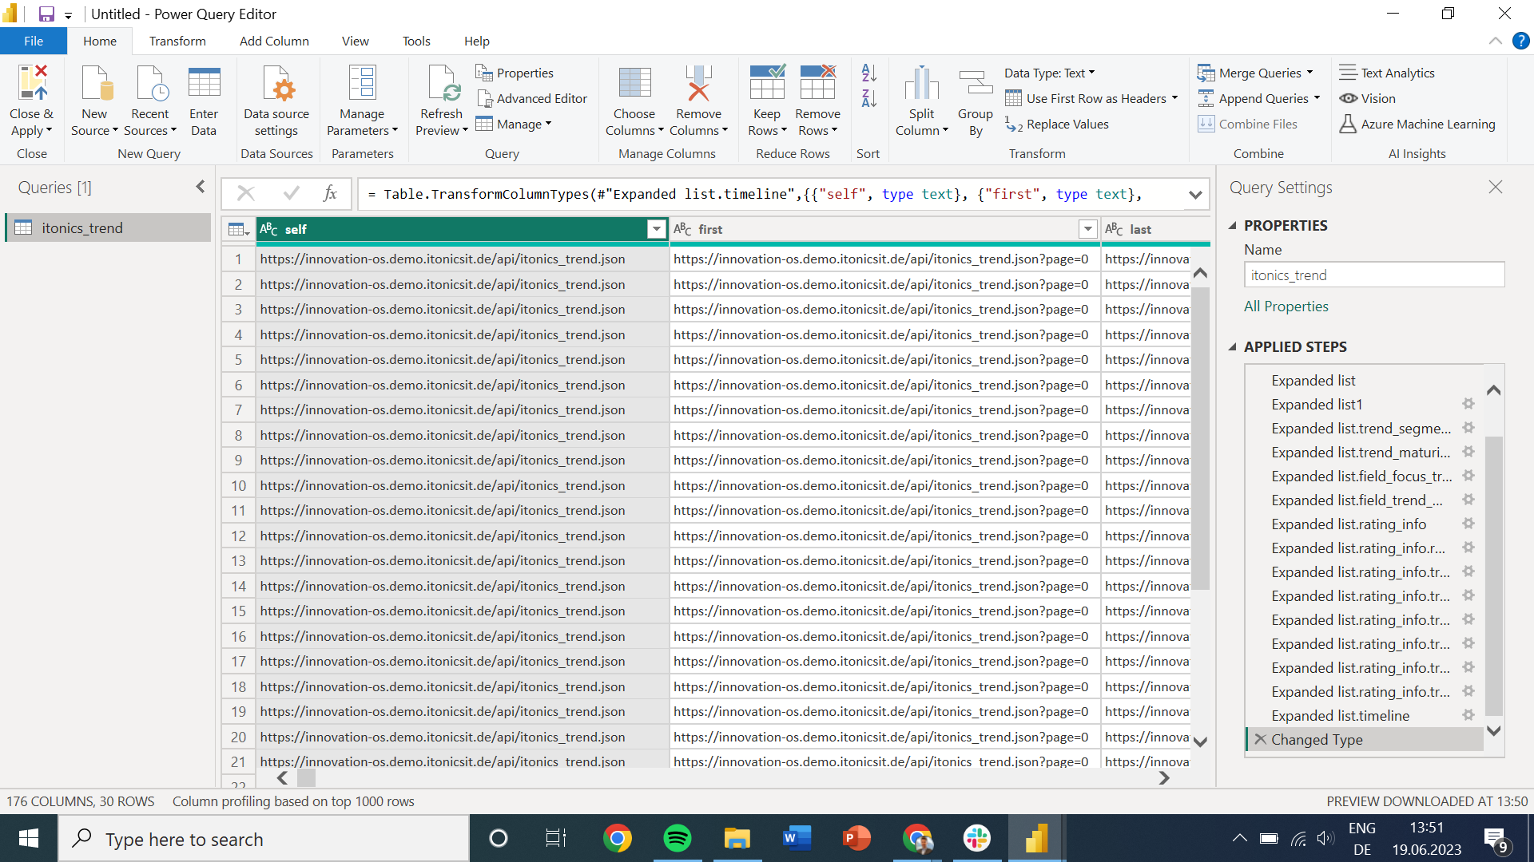Click the horizontal scrollbar thumb of data grid
1534x862 pixels.
pos(307,777)
